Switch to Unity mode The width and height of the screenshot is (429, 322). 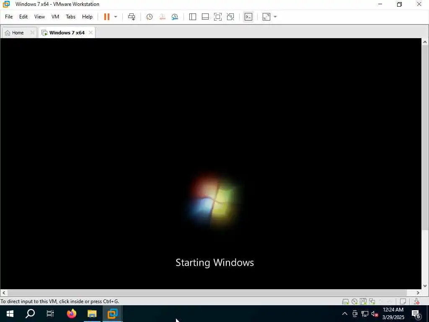[230, 17]
